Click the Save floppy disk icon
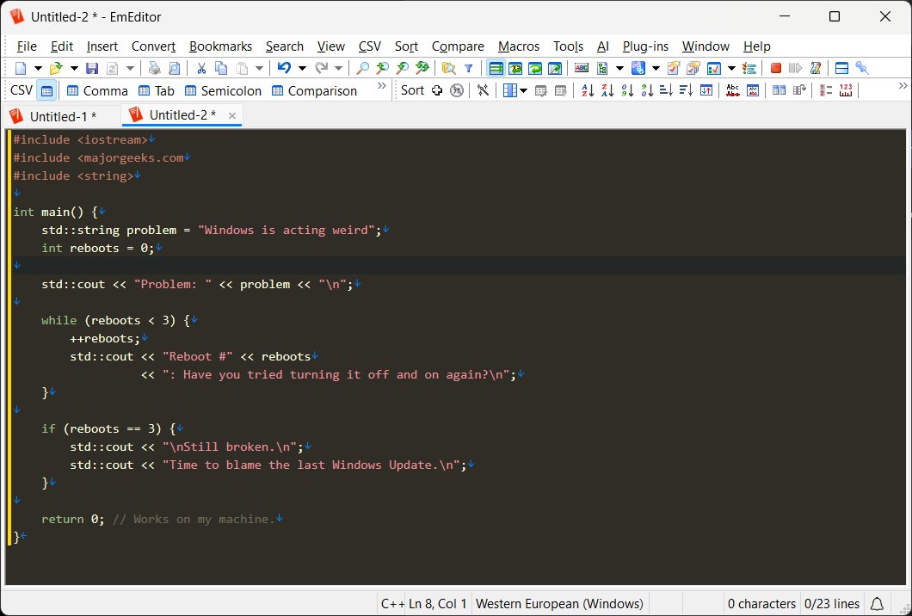 pos(92,68)
